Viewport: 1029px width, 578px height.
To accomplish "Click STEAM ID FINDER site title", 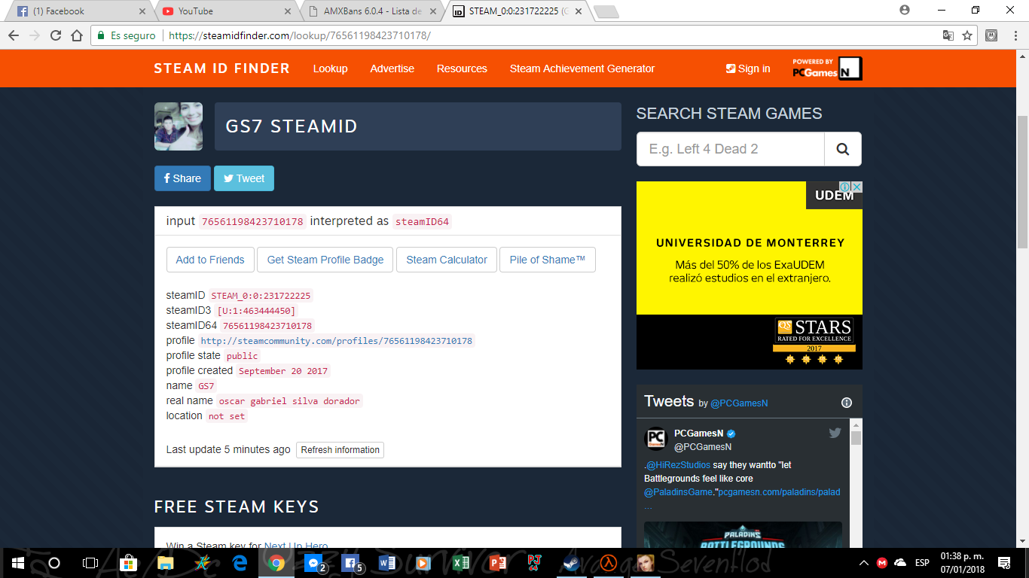I will point(221,68).
